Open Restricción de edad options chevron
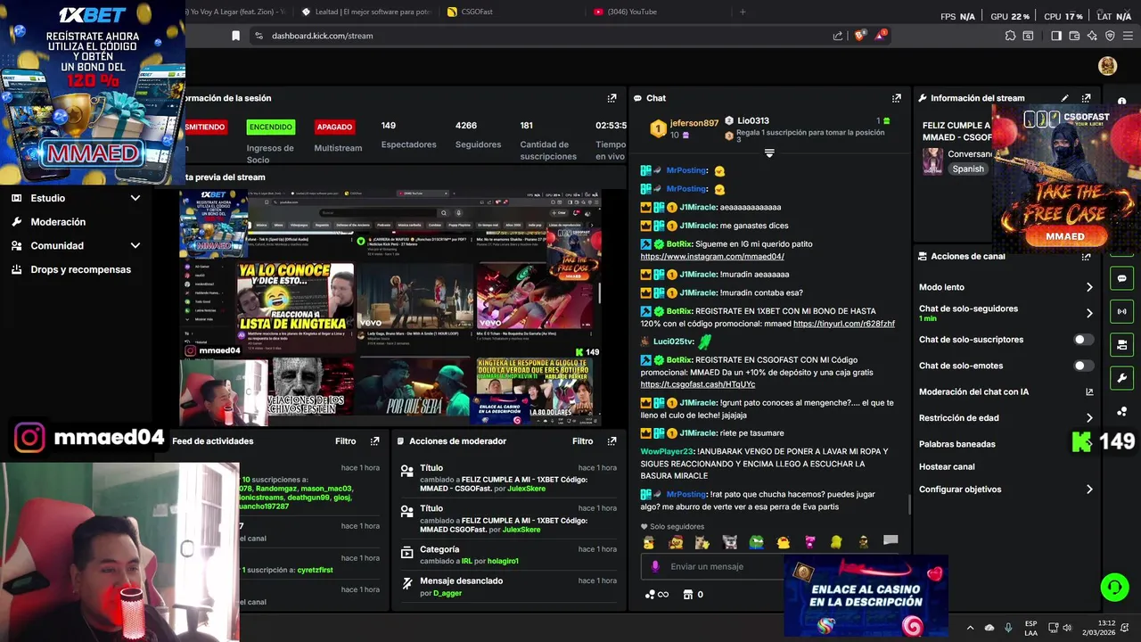The height and width of the screenshot is (642, 1141). coord(1088,418)
